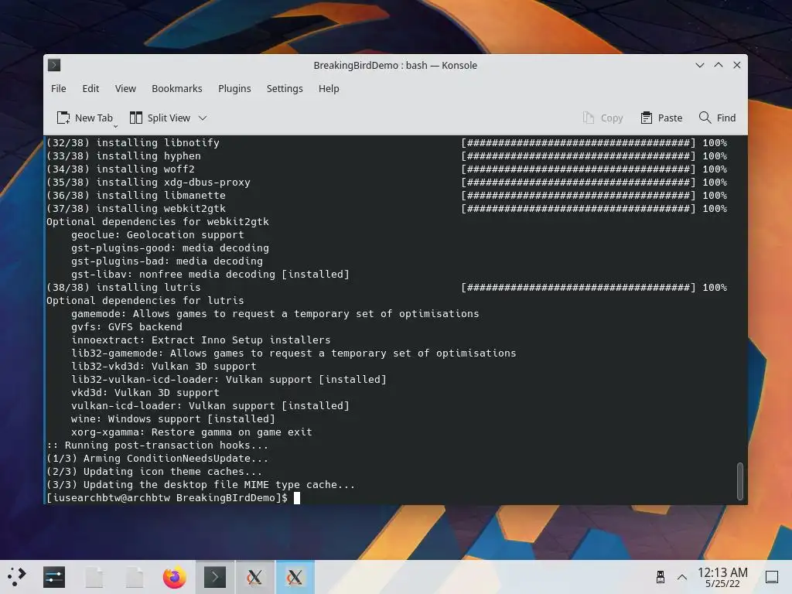Open the File menu in Konsole
Screen dimensions: 792x594
point(59,88)
